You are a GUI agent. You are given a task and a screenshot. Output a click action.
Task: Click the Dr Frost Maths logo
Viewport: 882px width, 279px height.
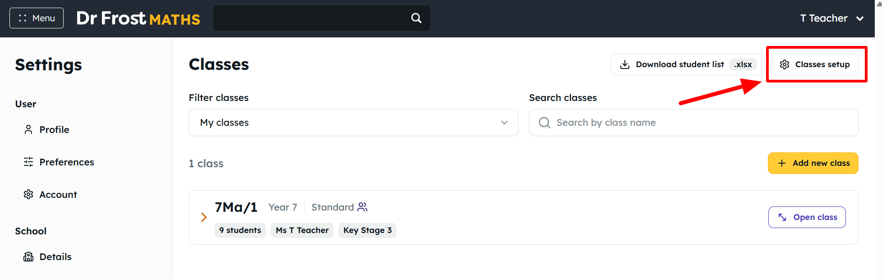[138, 18]
